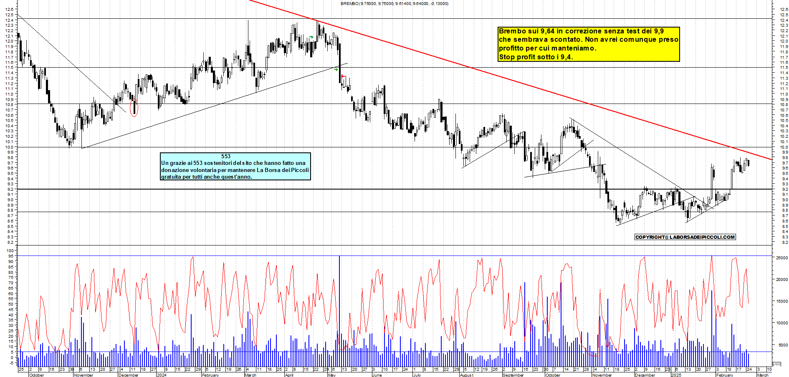The width and height of the screenshot is (789, 377).
Task: Click the '15000' volume axis label
Action: coord(781,301)
